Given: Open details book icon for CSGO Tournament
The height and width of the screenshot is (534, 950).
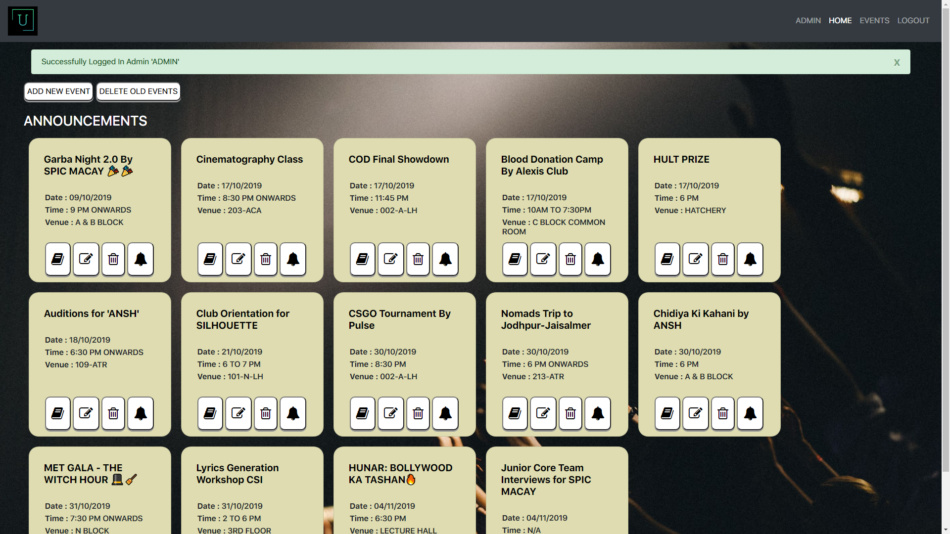Looking at the screenshot, I should [x=363, y=413].
